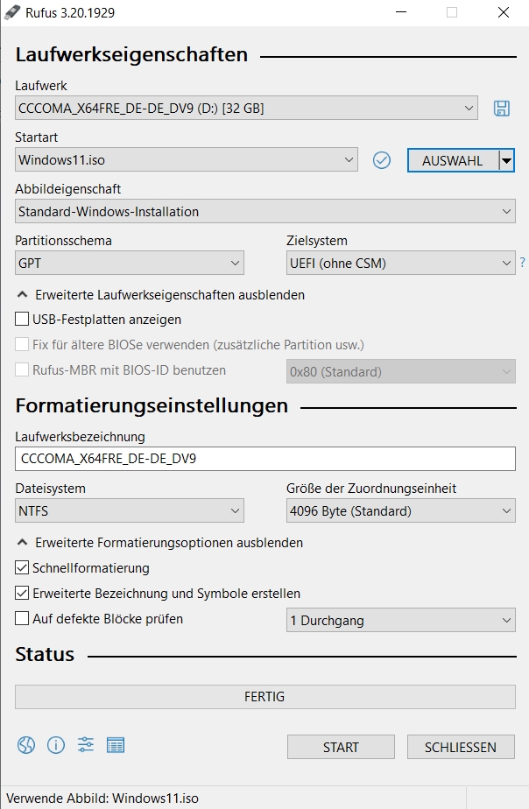Enable USB-Festplatten anzeigen checkbox

click(x=22, y=319)
